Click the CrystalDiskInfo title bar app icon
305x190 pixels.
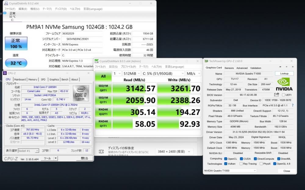6,3
